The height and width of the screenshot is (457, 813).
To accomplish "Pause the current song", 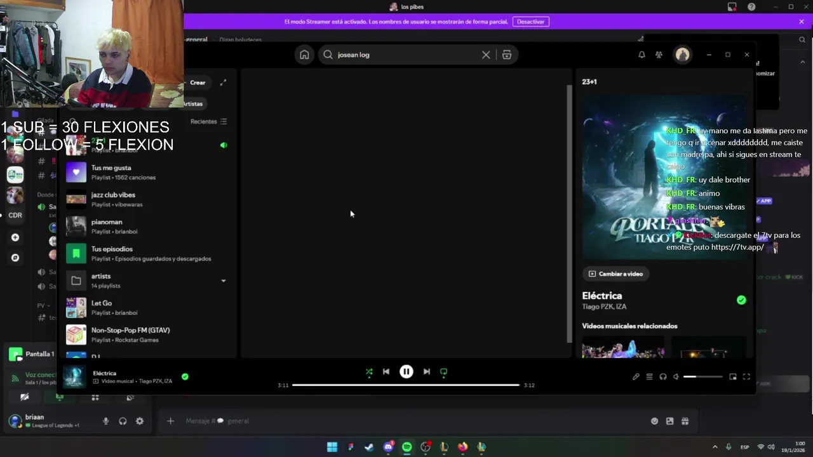I will (x=406, y=372).
